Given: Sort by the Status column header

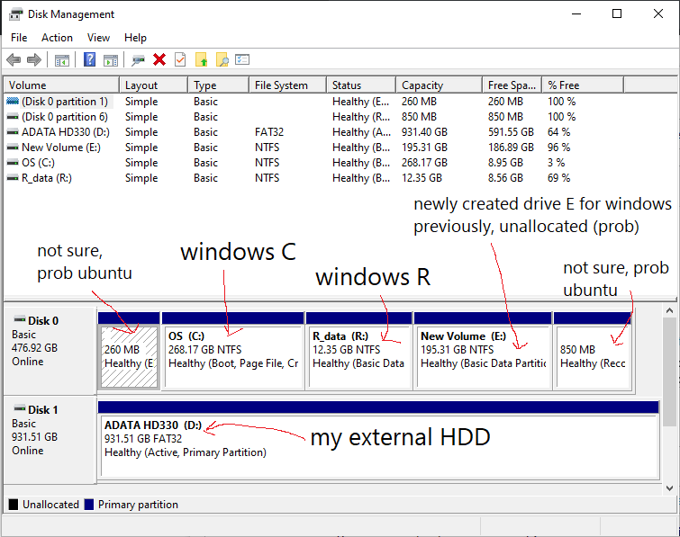Looking at the screenshot, I should 361,85.
